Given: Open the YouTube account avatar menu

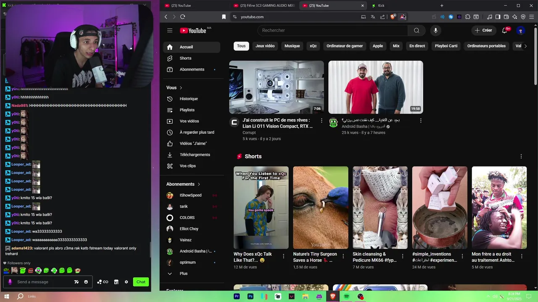Looking at the screenshot, I should pos(521,30).
